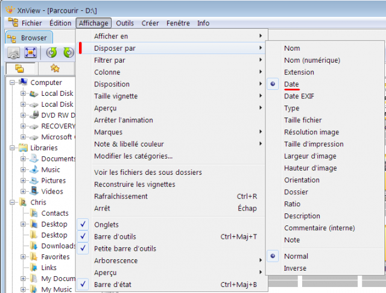The height and width of the screenshot is (293, 386).
Task: Open the Édition menu
Action: click(x=60, y=23)
